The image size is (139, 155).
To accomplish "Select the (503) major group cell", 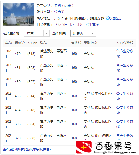I will click(x=31, y=68).
